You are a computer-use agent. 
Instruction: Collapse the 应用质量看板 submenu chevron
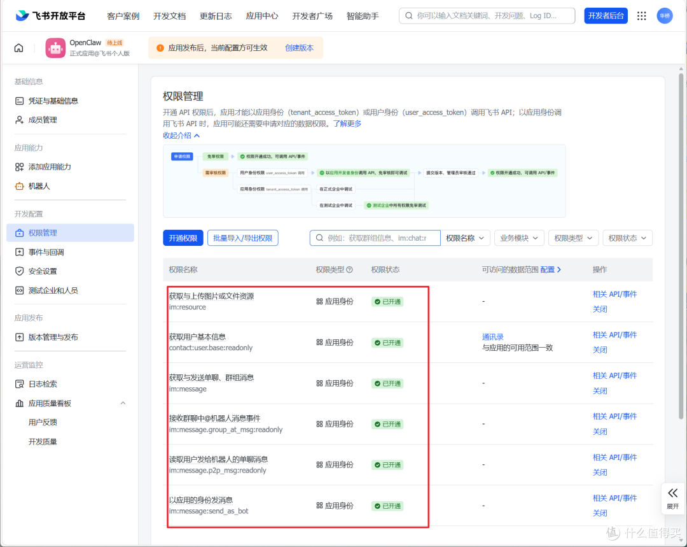(123, 403)
